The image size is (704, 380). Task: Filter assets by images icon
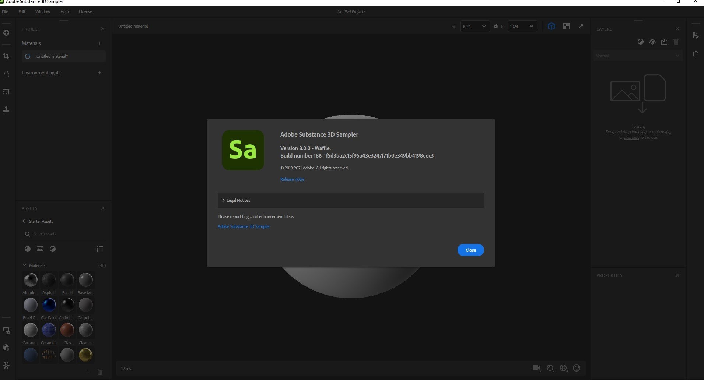[40, 249]
